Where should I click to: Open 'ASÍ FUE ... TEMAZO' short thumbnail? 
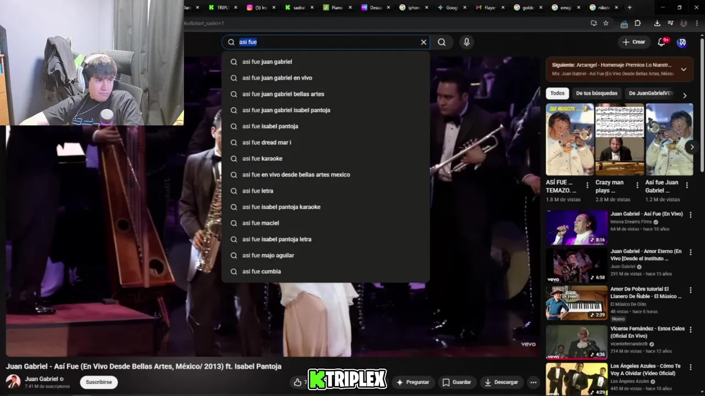(x=570, y=140)
